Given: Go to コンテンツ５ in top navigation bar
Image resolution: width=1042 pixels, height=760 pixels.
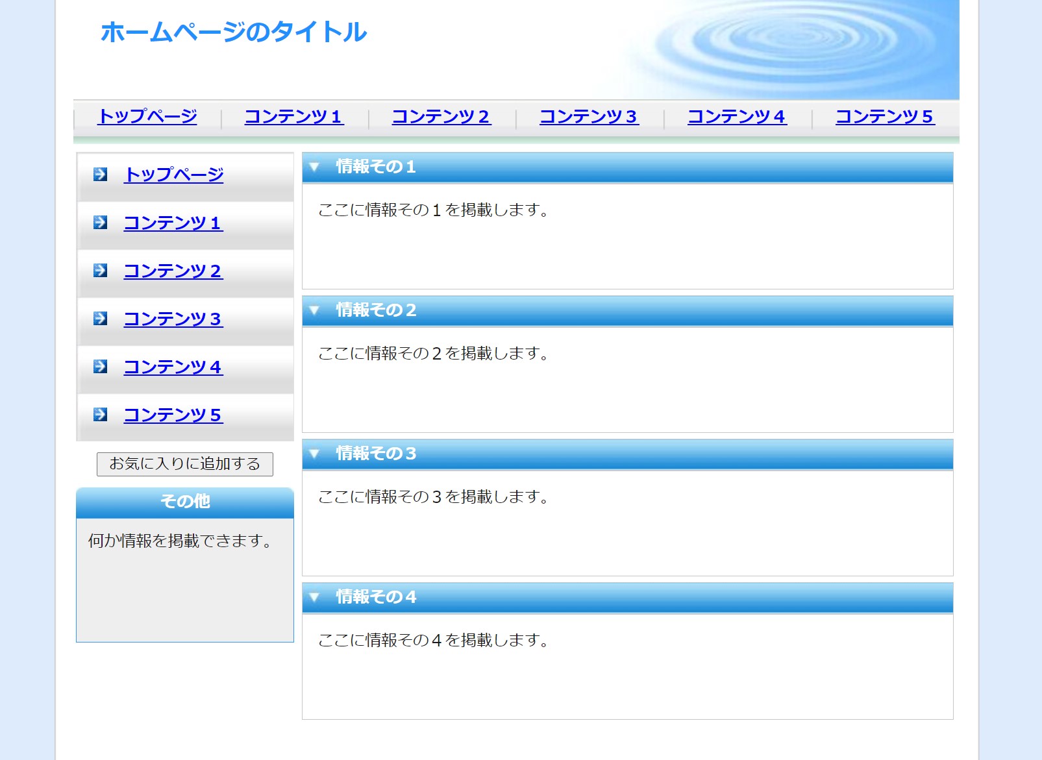Looking at the screenshot, I should pyautogui.click(x=885, y=117).
